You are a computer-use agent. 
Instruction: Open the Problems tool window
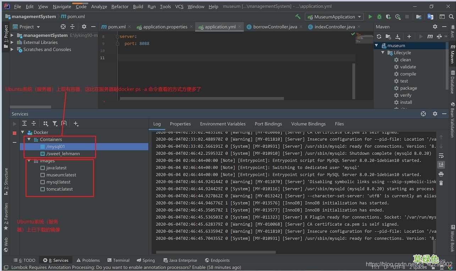88,260
